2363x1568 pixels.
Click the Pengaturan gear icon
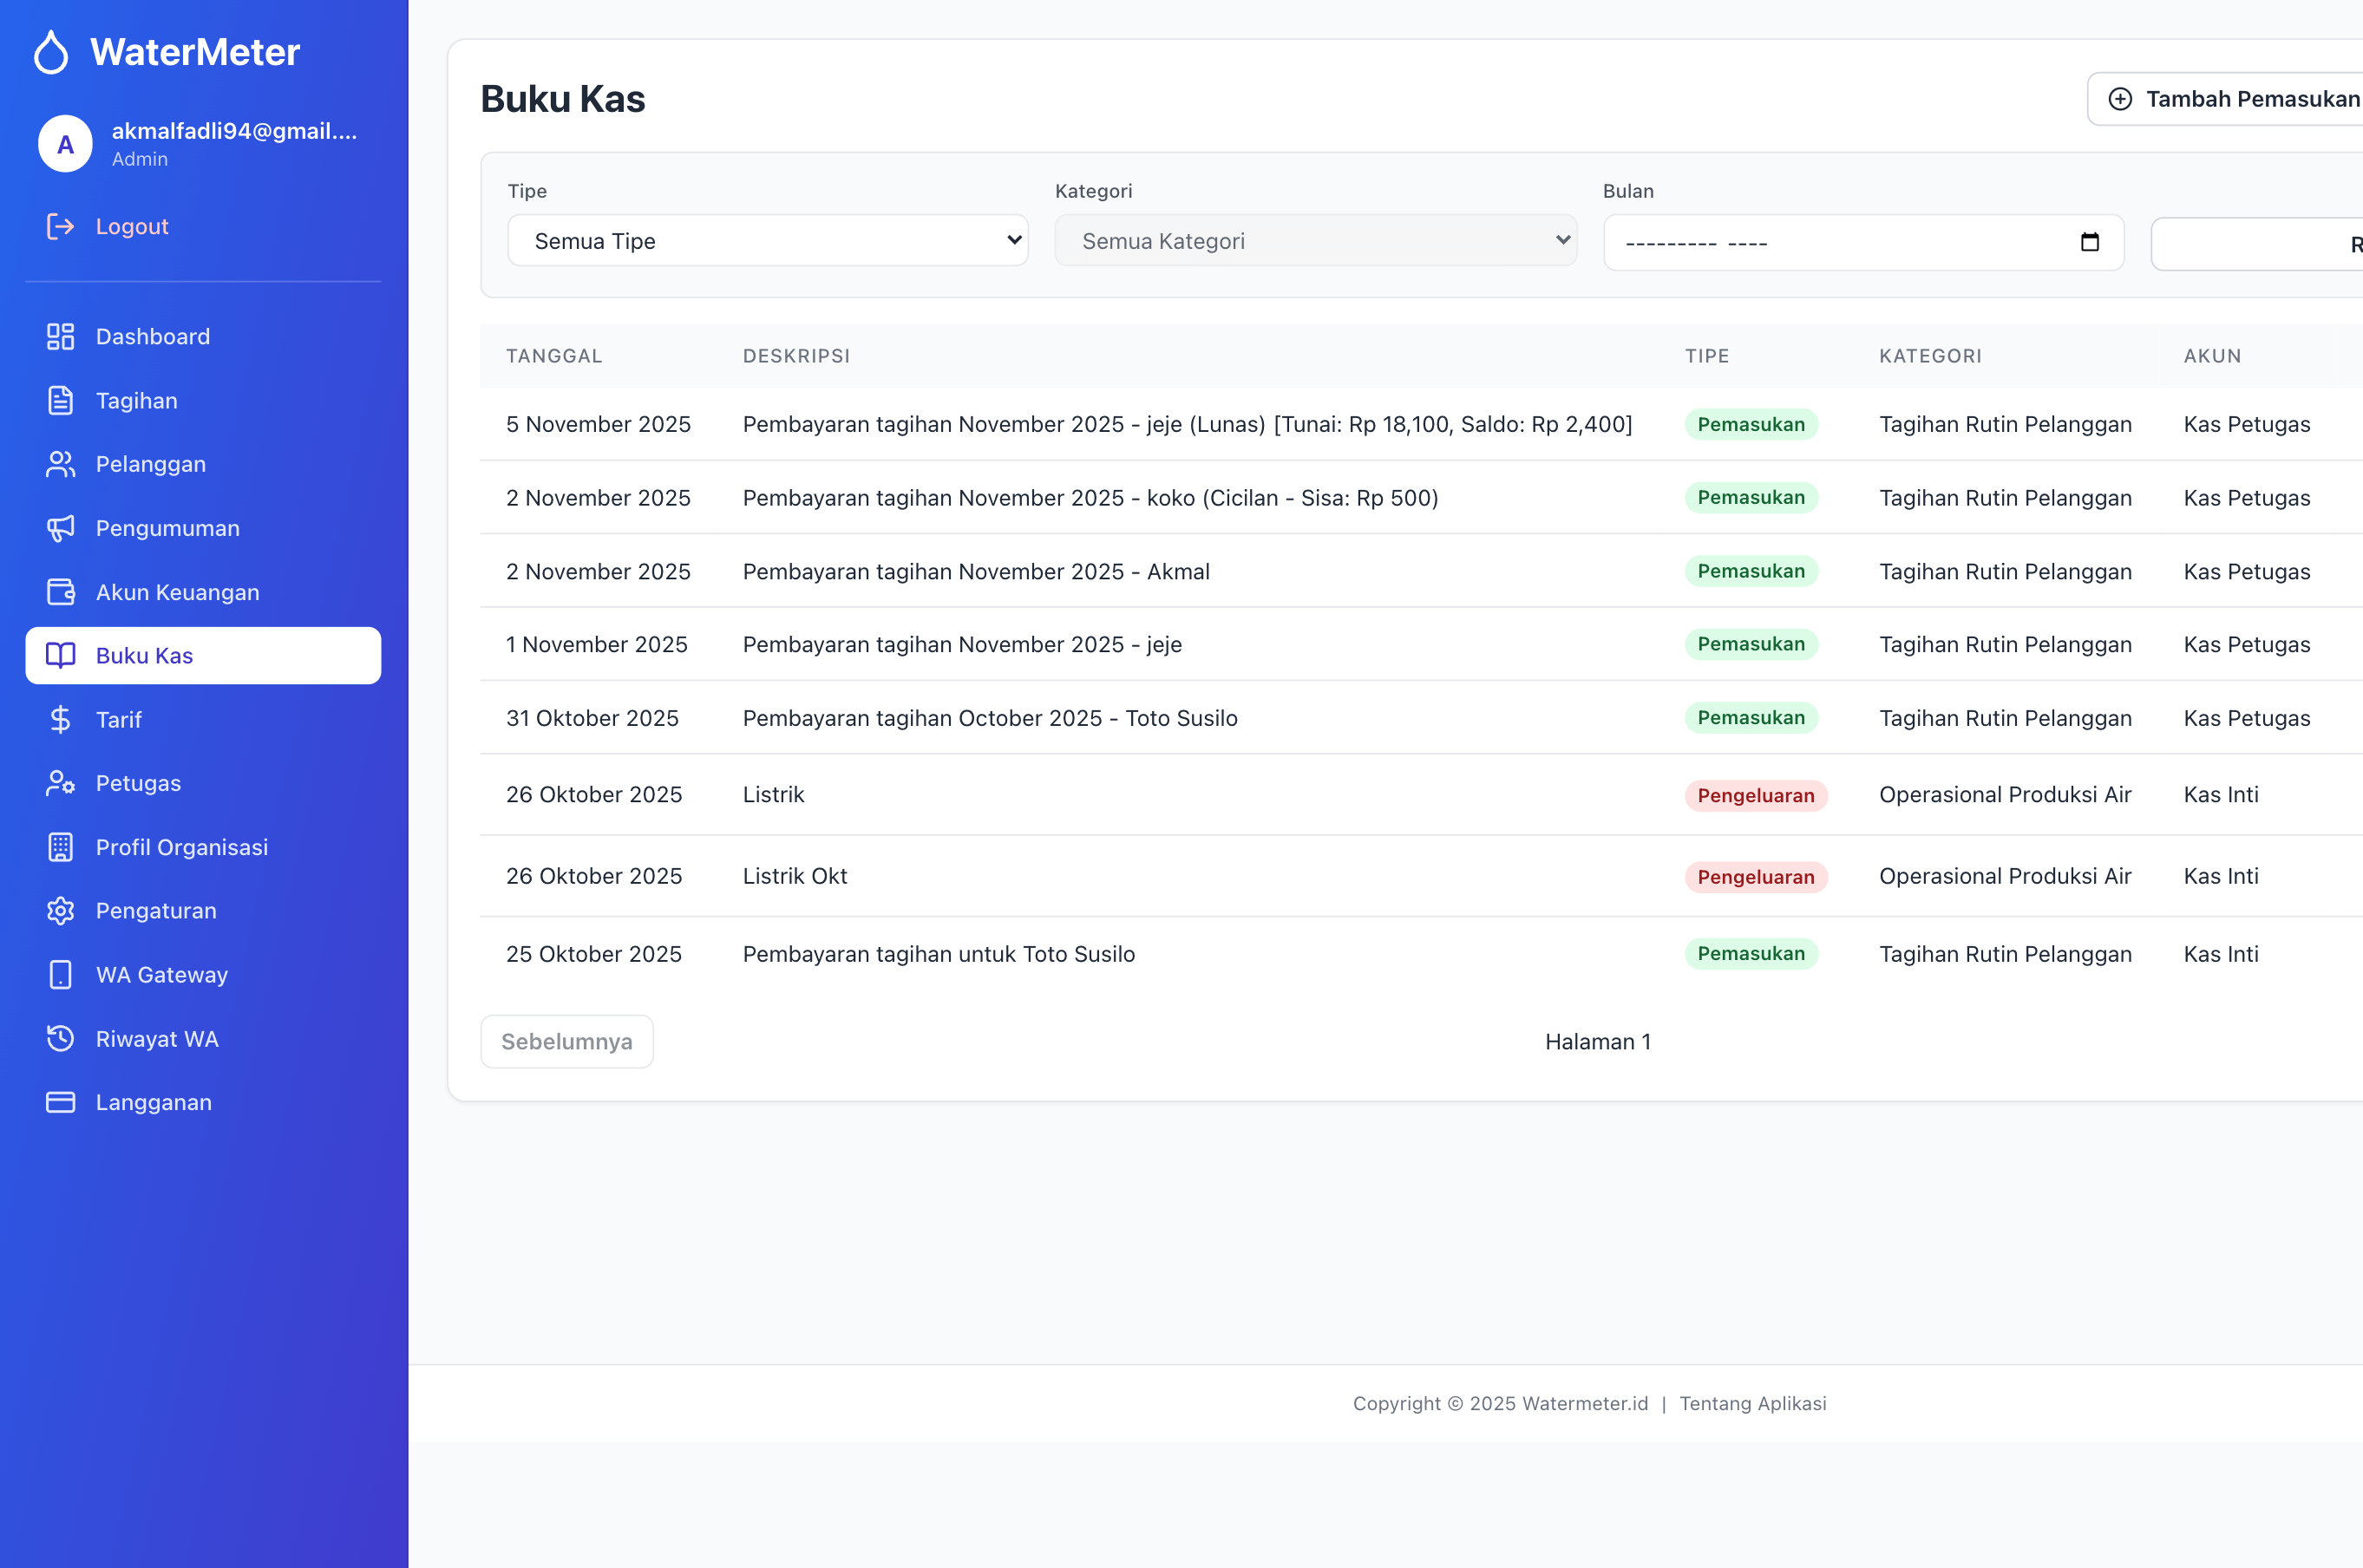[60, 910]
